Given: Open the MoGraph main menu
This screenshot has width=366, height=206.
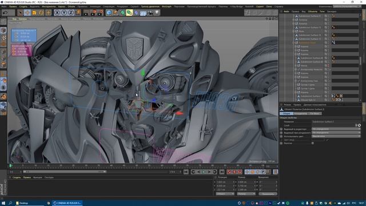Looking at the screenshot, I should (166, 6).
